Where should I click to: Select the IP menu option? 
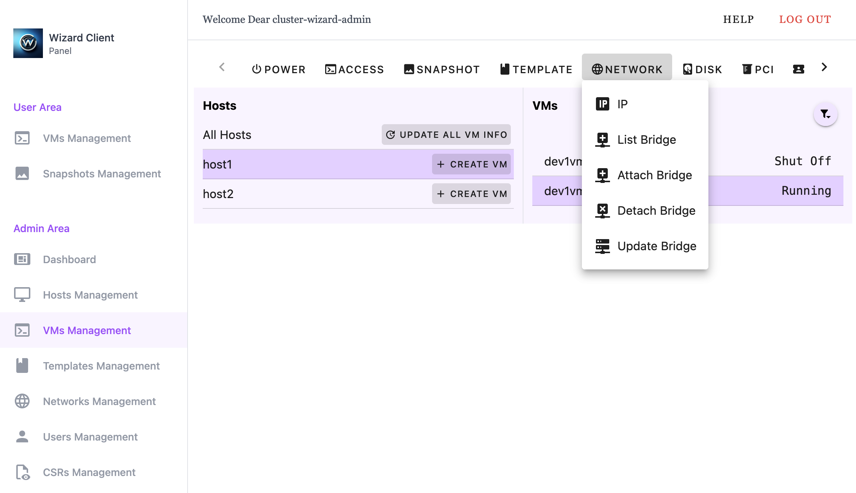(x=622, y=104)
